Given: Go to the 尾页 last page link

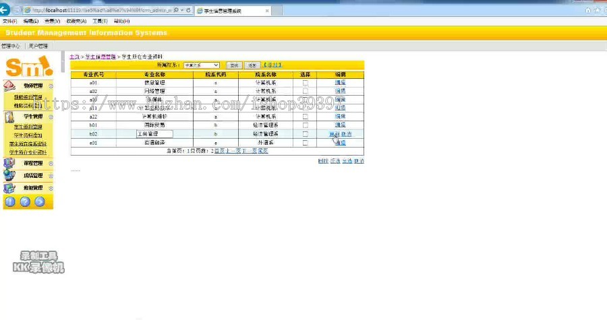Looking at the screenshot, I should pyautogui.click(x=263, y=151).
